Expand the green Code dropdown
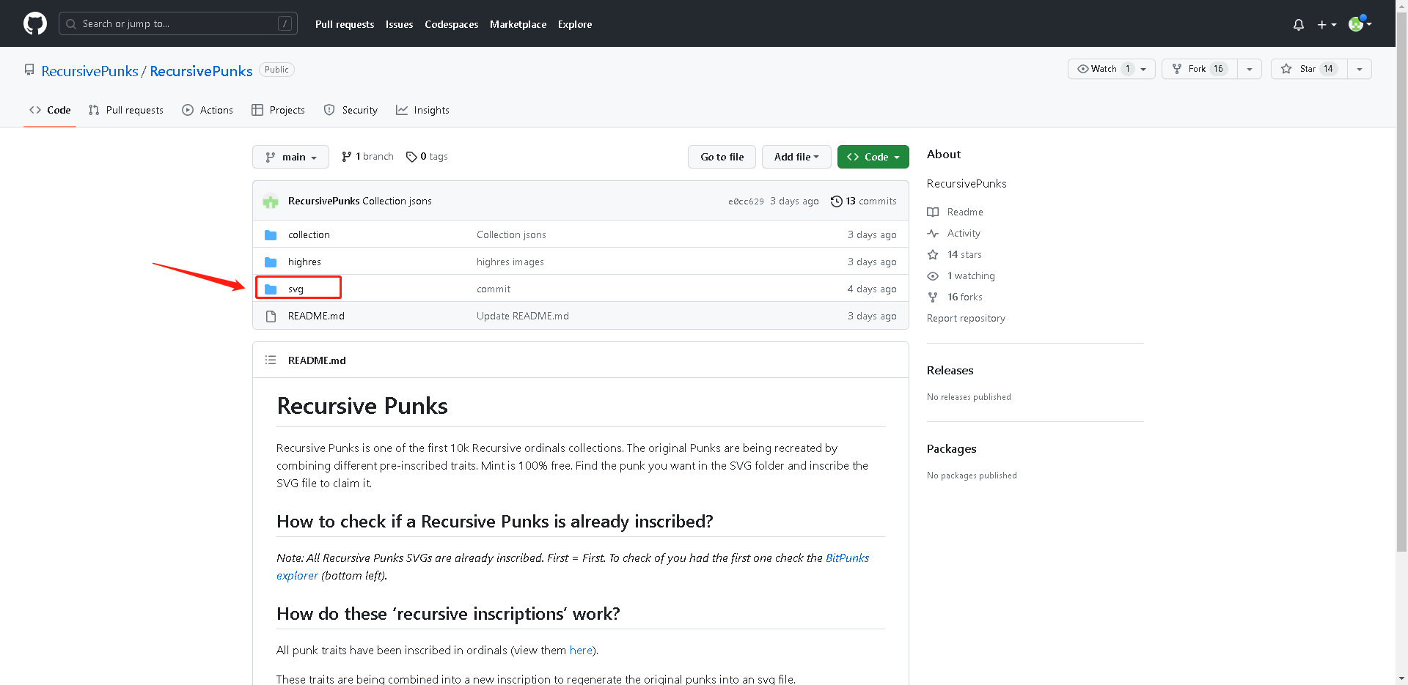 coord(873,157)
